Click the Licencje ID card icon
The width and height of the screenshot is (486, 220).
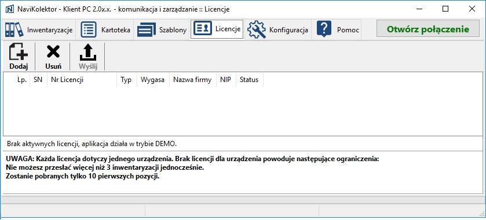click(203, 29)
